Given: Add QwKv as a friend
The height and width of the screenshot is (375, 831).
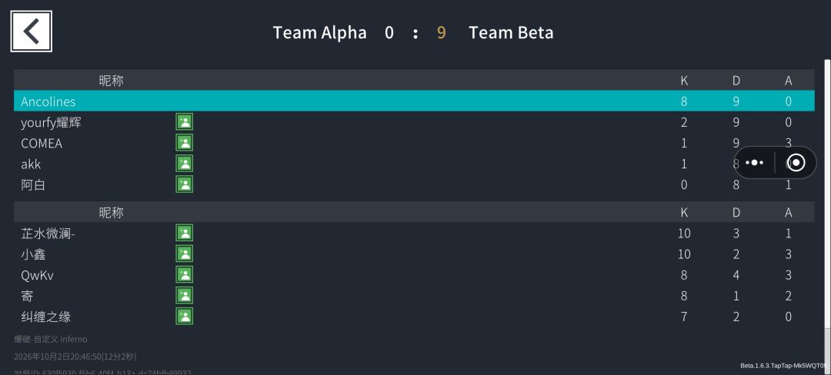Looking at the screenshot, I should click(x=185, y=274).
